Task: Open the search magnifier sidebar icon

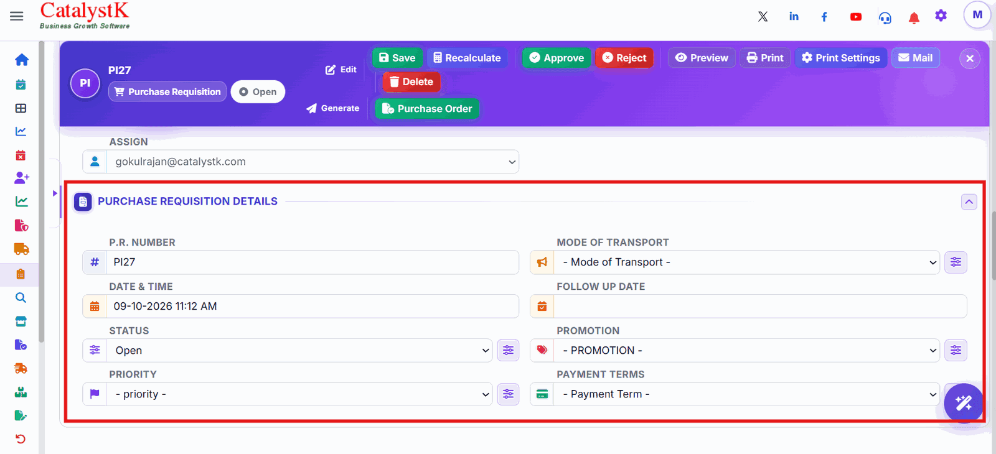Action: coord(21,298)
